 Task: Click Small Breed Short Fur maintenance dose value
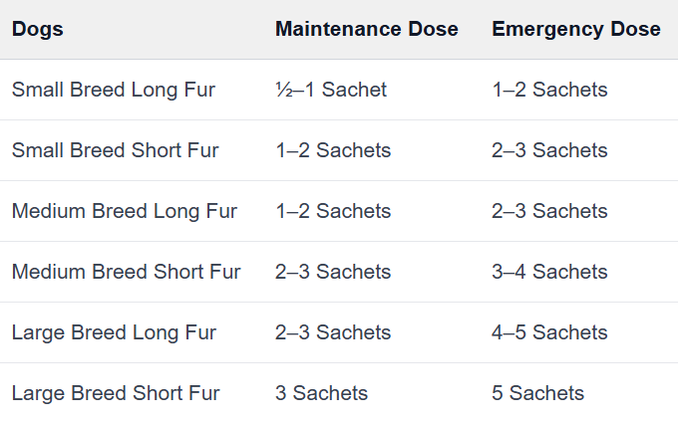click(333, 150)
